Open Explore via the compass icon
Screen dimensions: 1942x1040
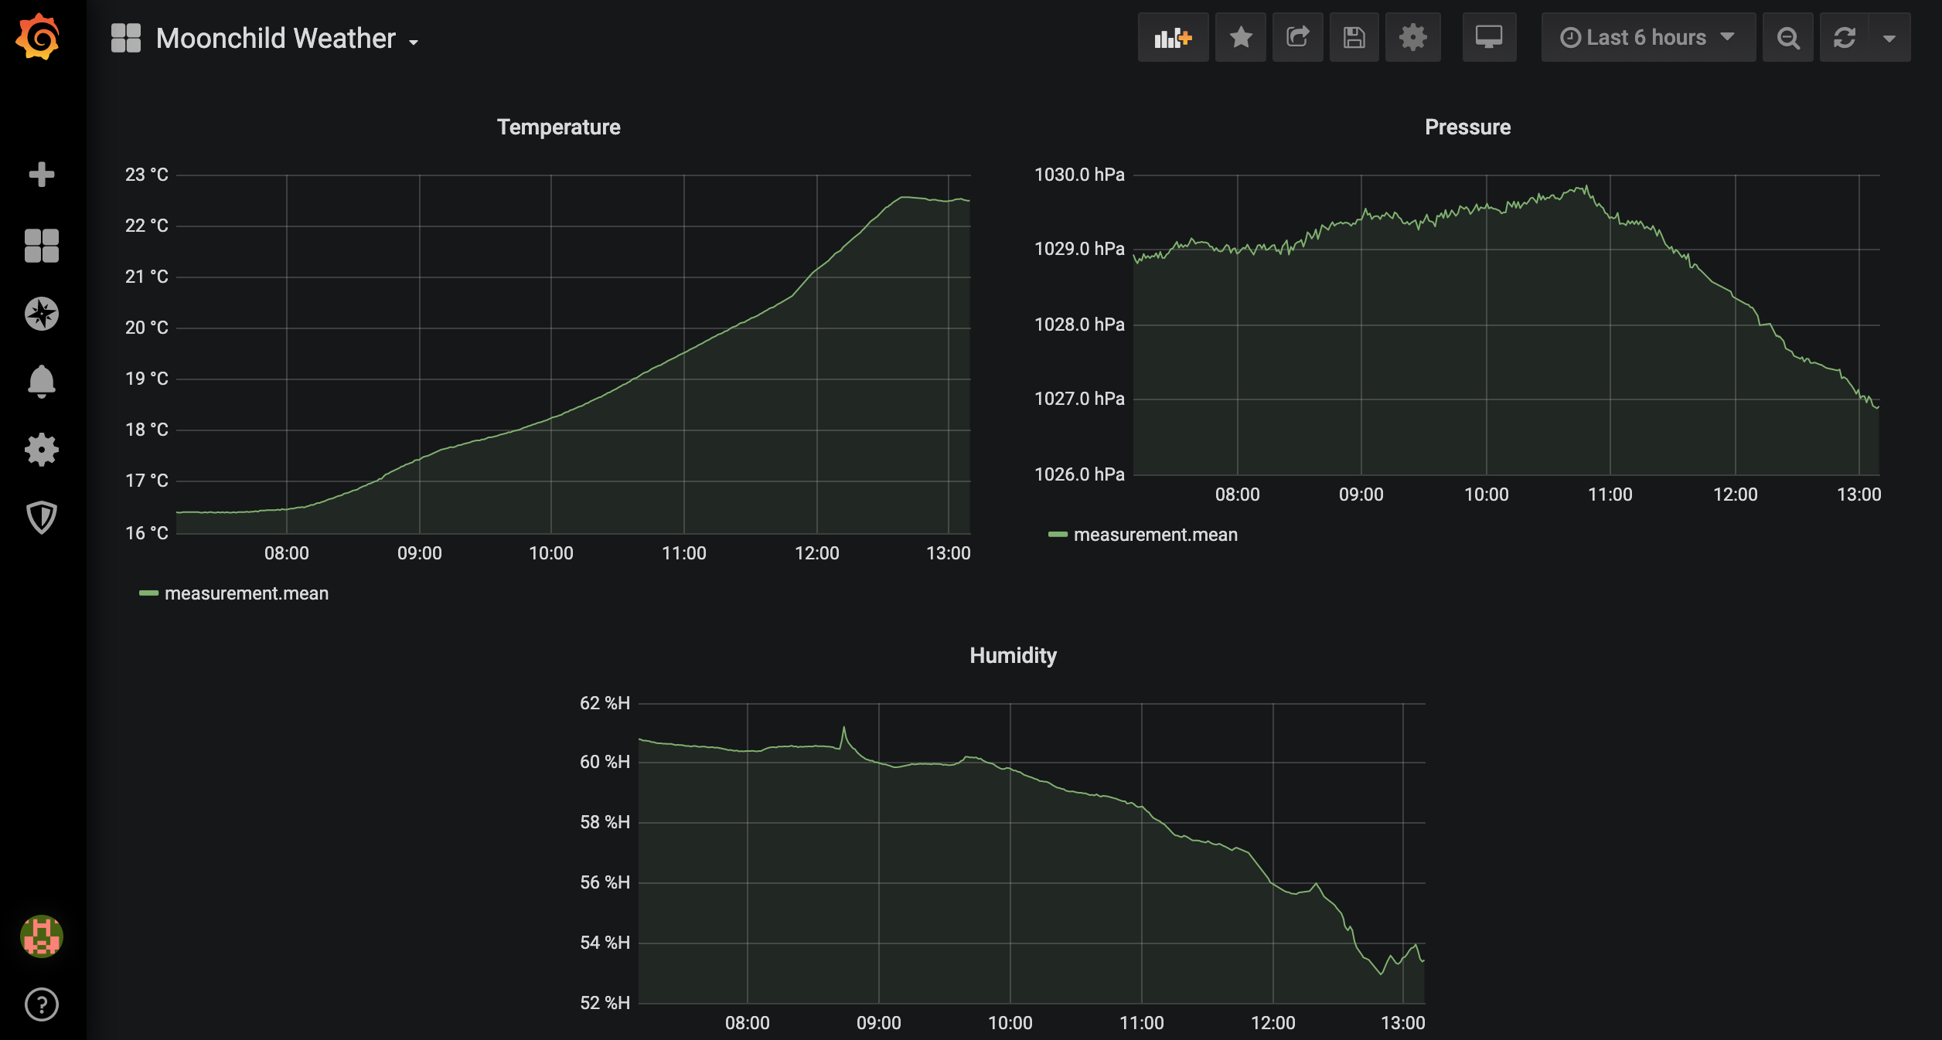41,314
